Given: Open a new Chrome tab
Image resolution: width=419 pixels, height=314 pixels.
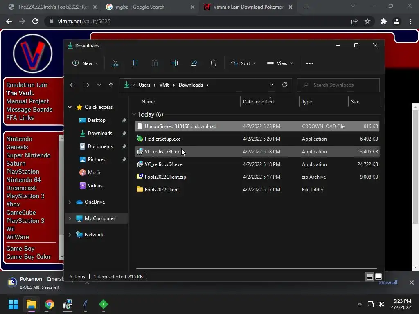Looking at the screenshot, I should [x=306, y=7].
